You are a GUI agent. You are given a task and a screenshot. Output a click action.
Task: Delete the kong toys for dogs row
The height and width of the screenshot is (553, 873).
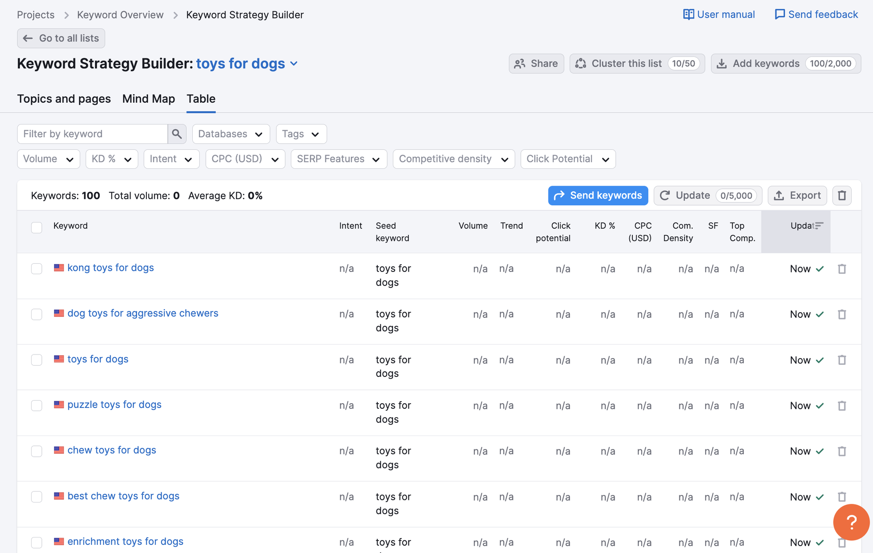(841, 269)
